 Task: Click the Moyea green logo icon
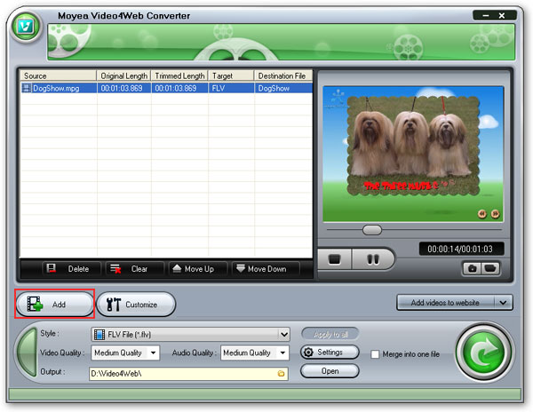pyautogui.click(x=26, y=27)
